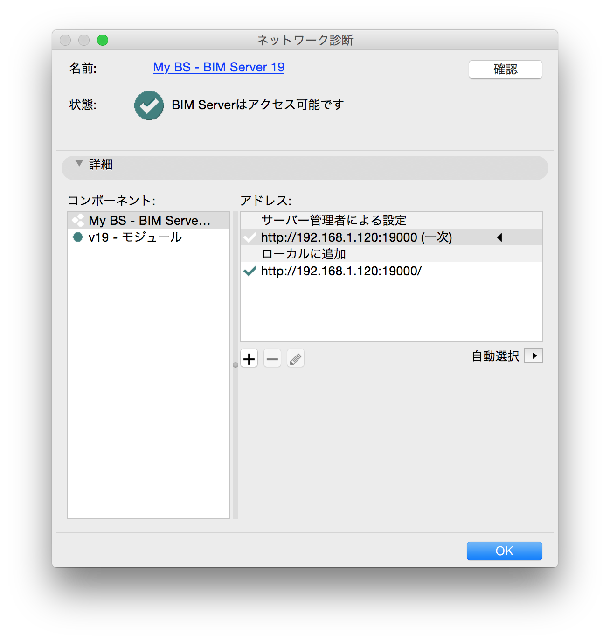
Task: Collapse the 詳細 disclosure section
Action: (78, 164)
